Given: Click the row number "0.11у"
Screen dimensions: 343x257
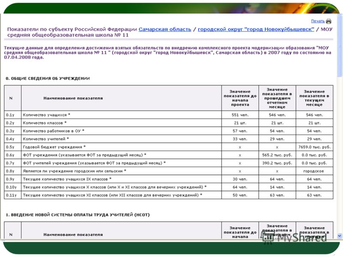Looking at the screenshot, I should click(11, 195).
